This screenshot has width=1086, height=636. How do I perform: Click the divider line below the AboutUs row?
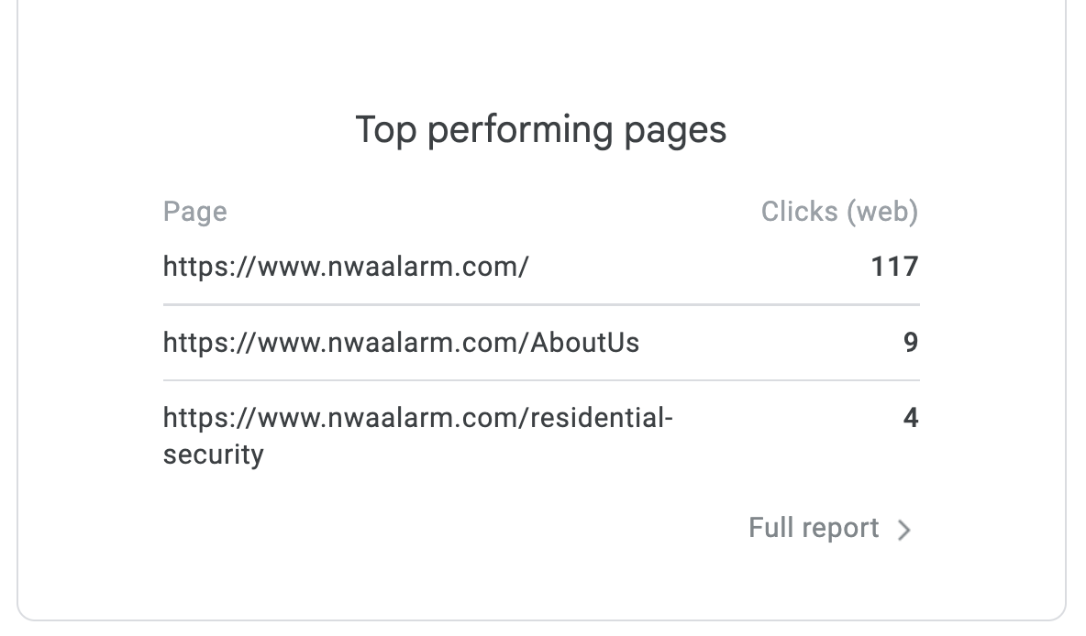(541, 380)
